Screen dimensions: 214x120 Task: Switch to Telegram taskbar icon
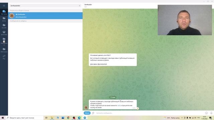[x=85, y=118]
